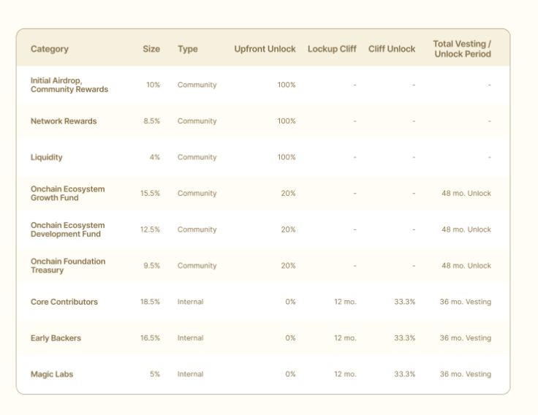The height and width of the screenshot is (415, 538).
Task: Click the Onchain Ecosystem Development Fund label
Action: (x=67, y=229)
